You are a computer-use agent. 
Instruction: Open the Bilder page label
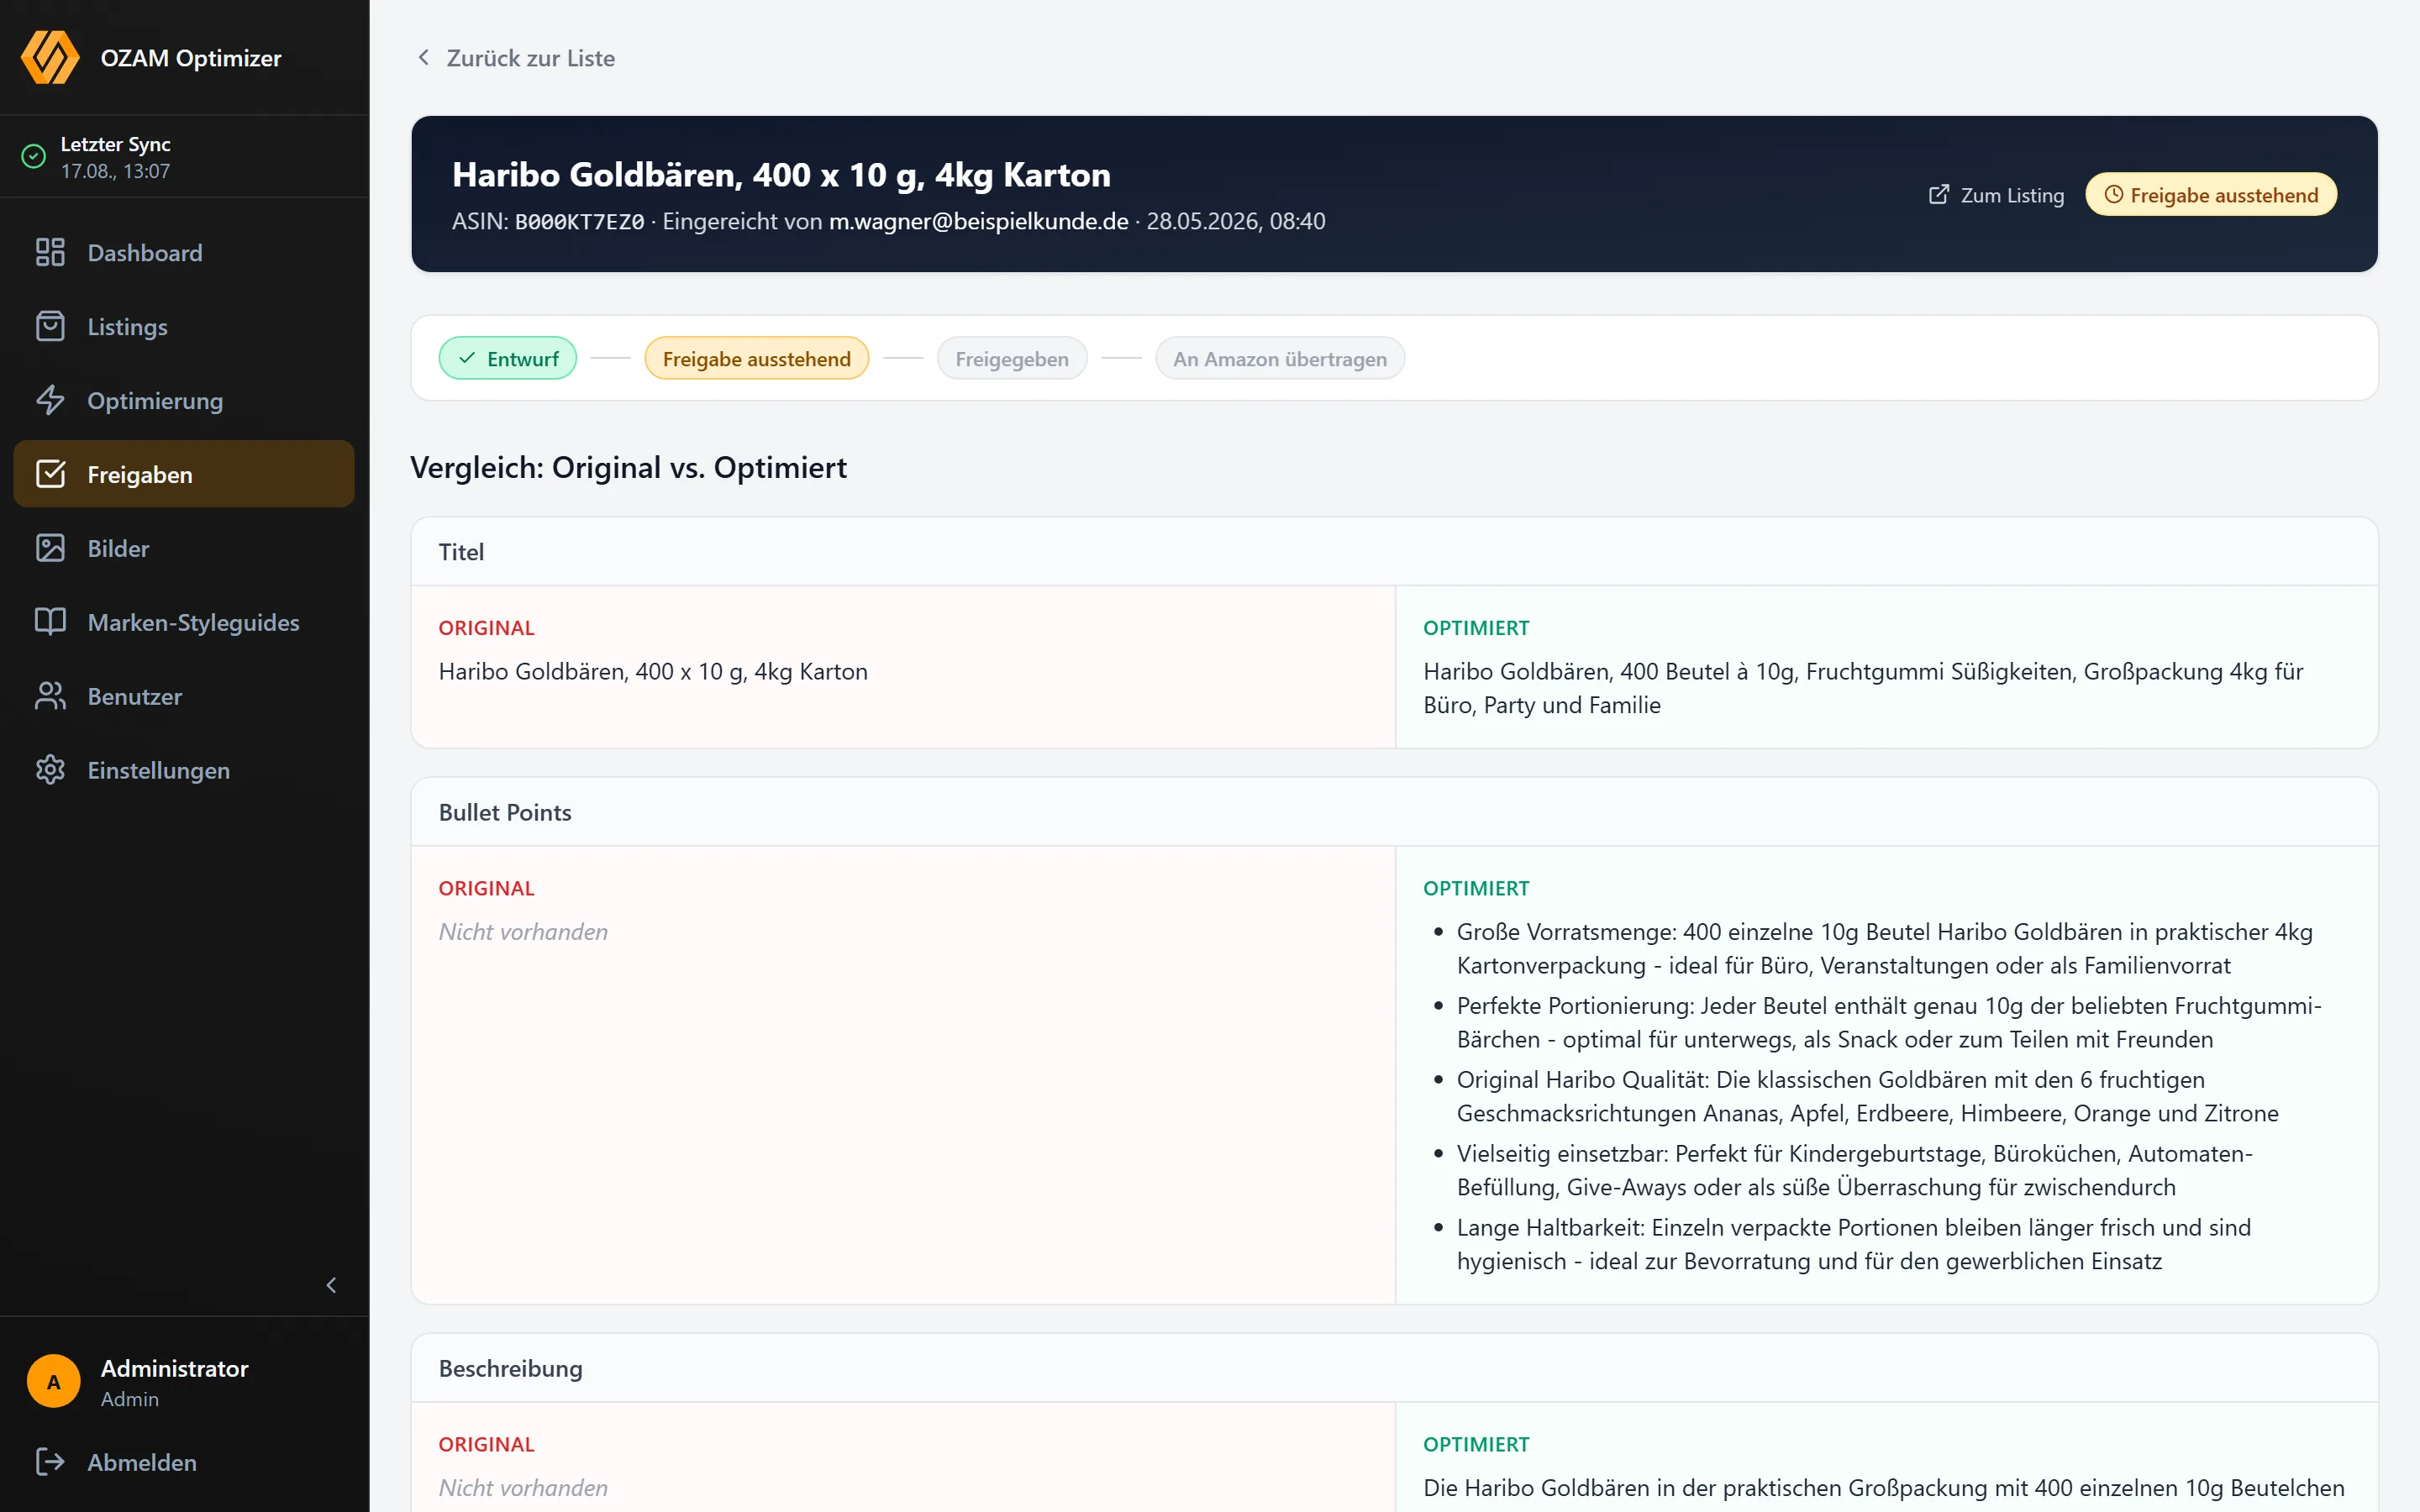click(118, 548)
